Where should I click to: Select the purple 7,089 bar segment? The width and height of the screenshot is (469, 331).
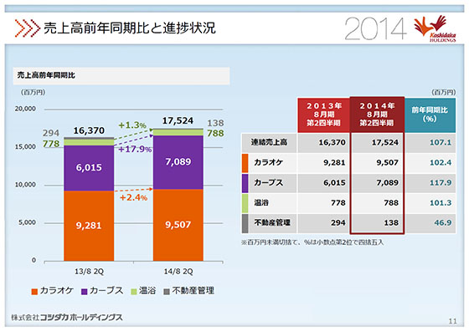coord(178,162)
